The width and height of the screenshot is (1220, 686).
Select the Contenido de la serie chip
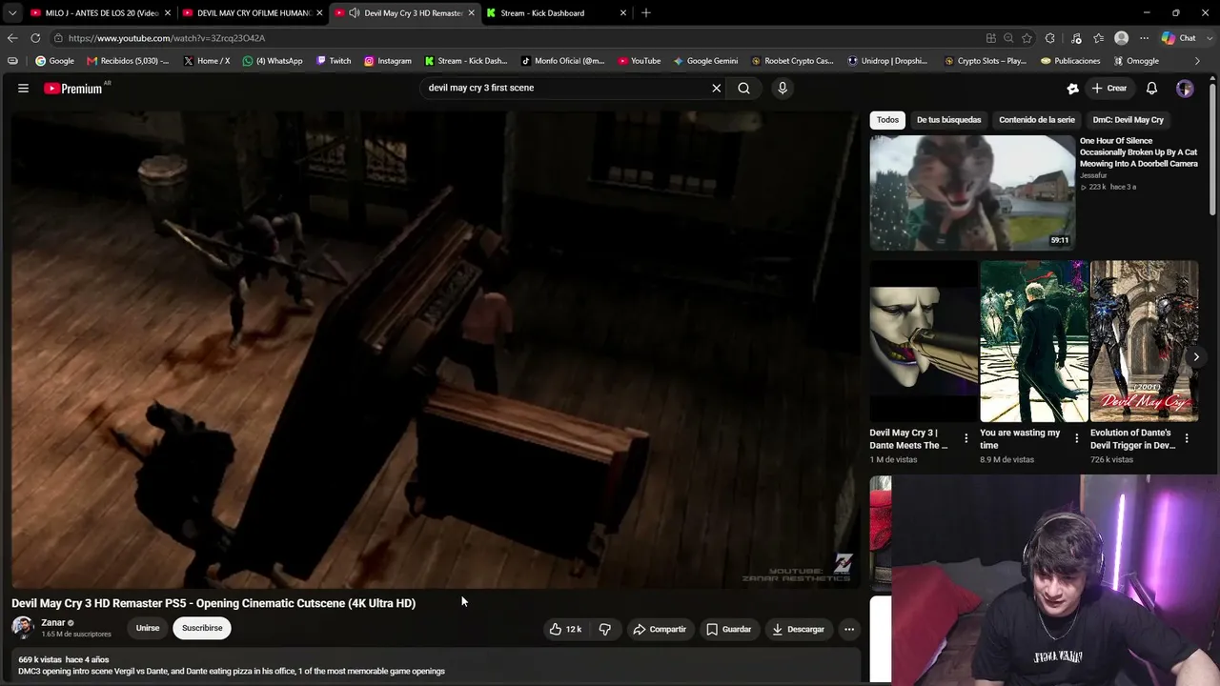point(1037,120)
